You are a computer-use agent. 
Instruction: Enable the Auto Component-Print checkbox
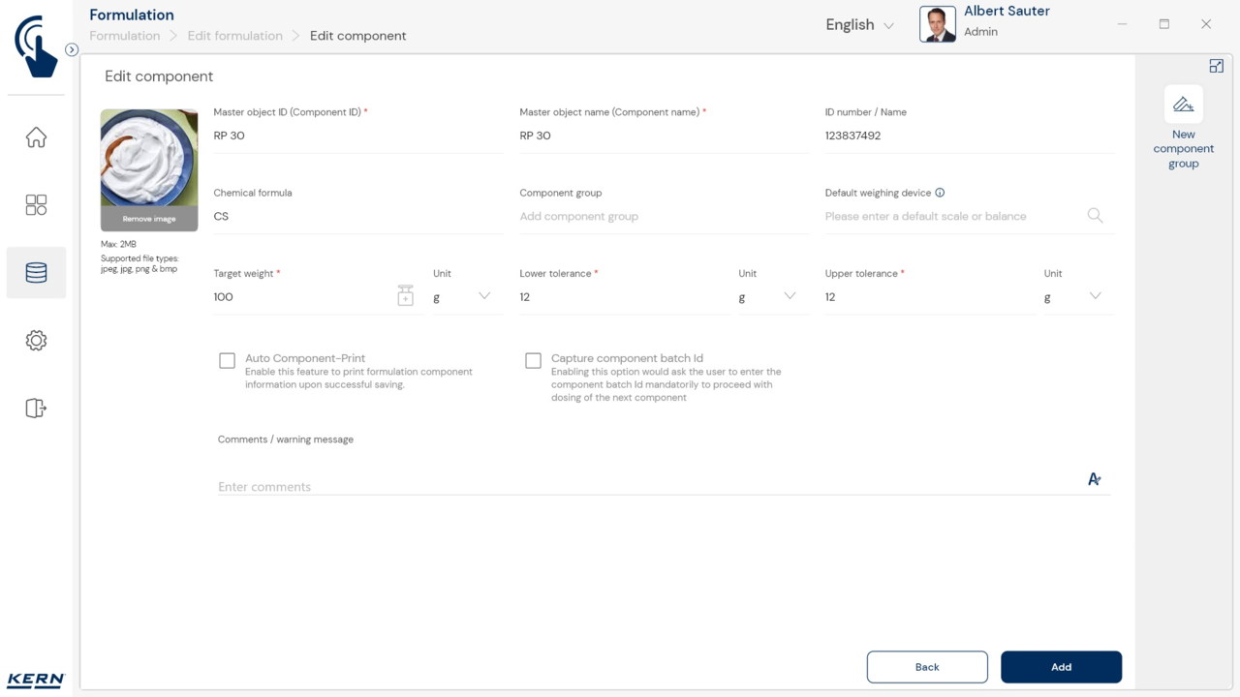(228, 361)
